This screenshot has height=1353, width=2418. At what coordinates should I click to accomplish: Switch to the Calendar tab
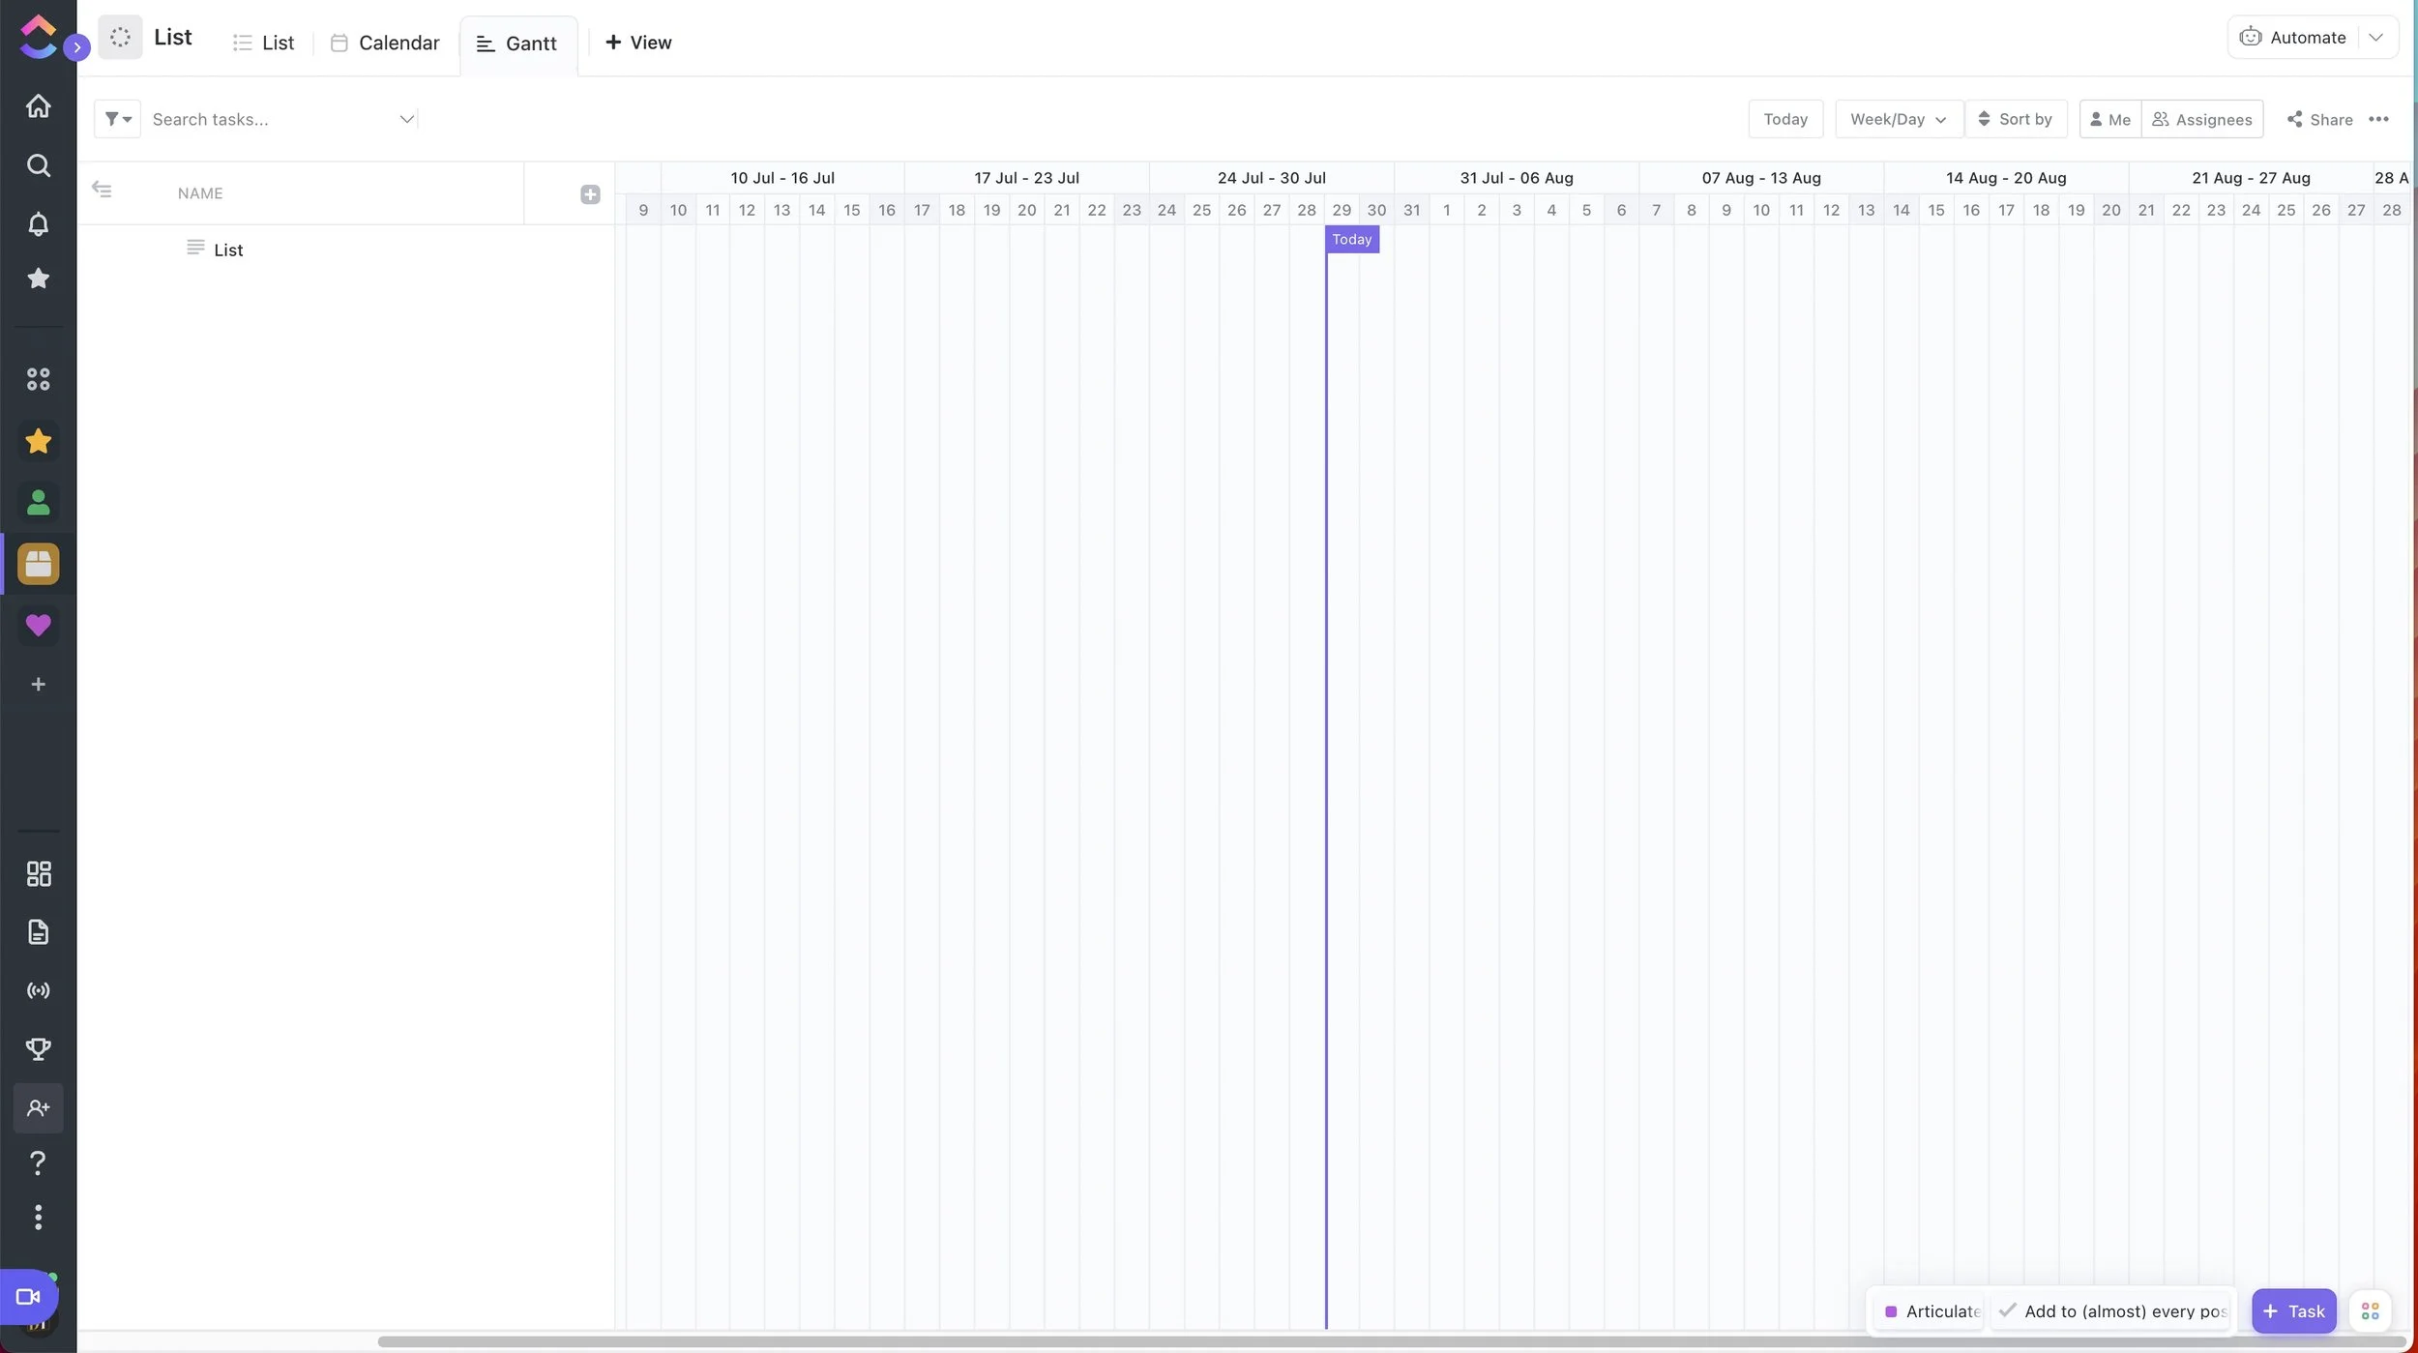385,43
